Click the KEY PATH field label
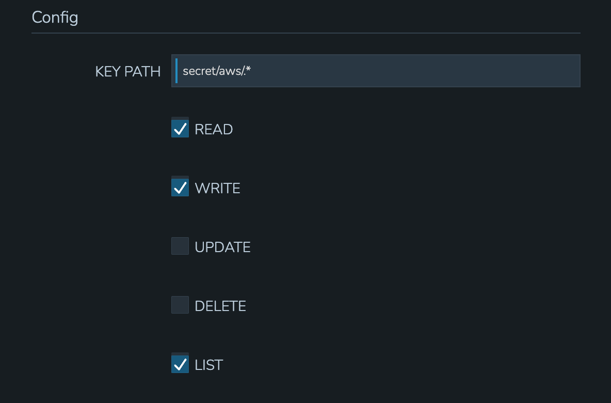Viewport: 611px width, 403px height. (128, 71)
